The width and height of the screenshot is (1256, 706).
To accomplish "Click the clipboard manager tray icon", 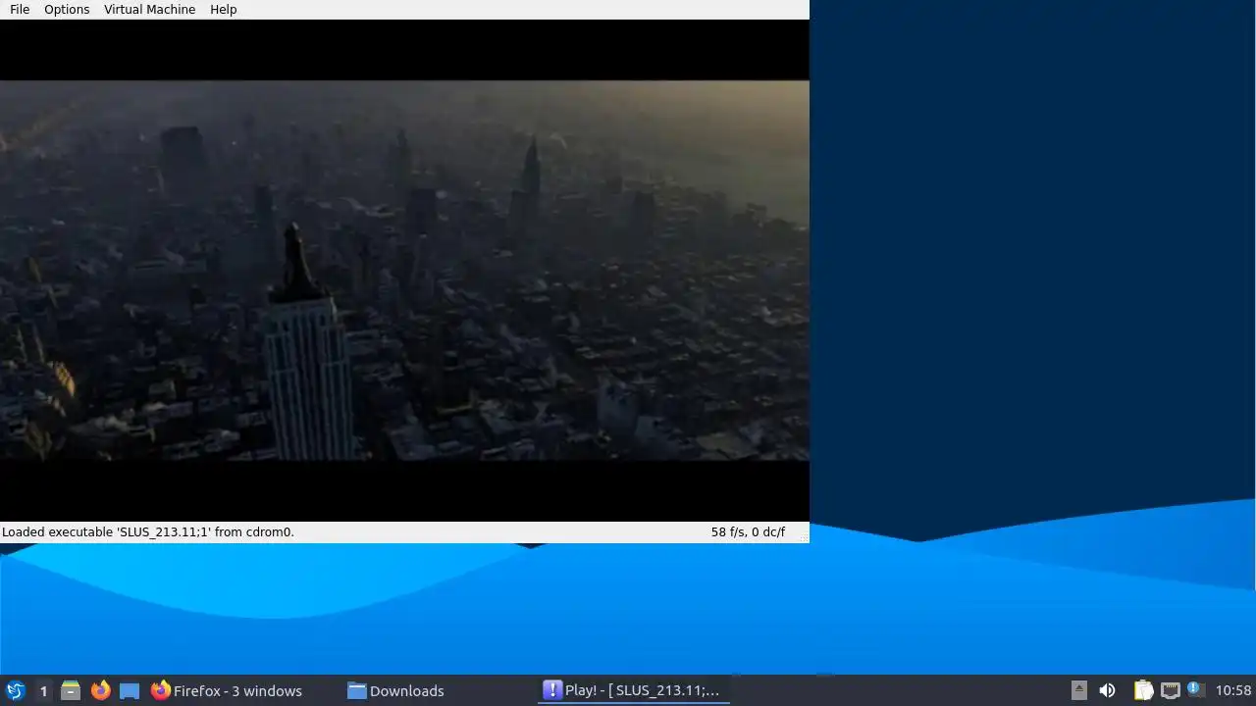I will point(1143,690).
